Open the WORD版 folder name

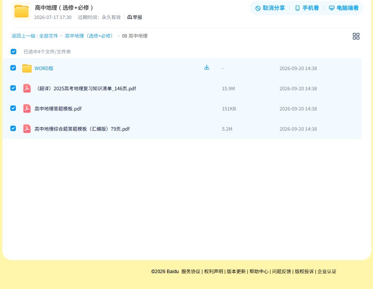(44, 68)
